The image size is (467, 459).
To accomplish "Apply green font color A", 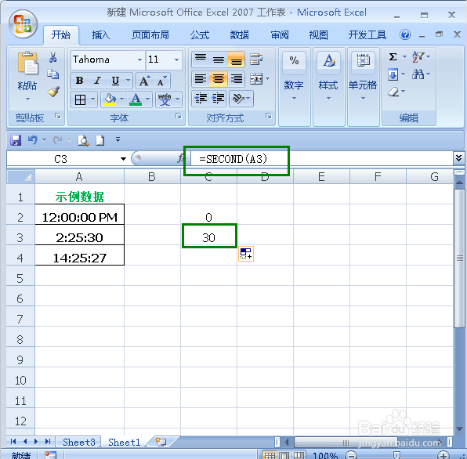I will click(136, 99).
